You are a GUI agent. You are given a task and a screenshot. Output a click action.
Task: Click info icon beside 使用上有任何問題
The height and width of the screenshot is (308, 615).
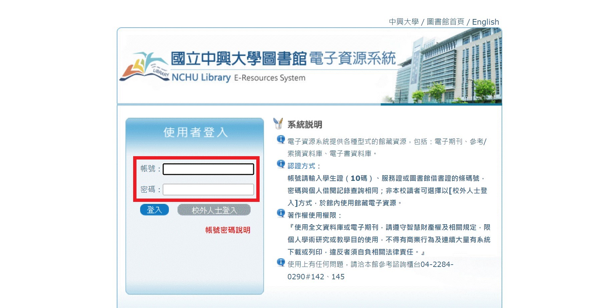(x=281, y=262)
